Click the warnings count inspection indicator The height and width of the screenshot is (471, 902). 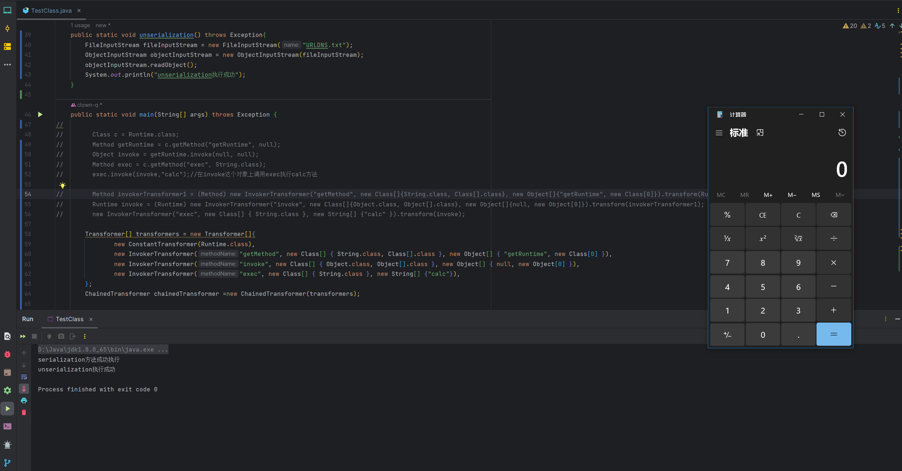click(850, 26)
